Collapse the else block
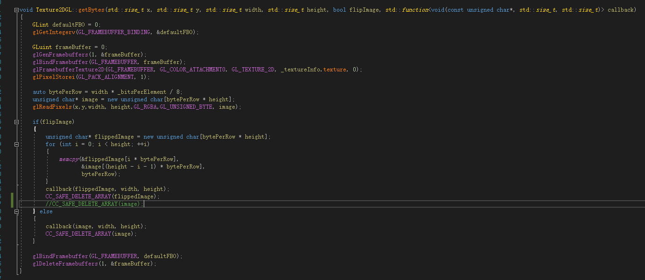Screen dimensions: 645x280 pyautogui.click(x=17, y=211)
